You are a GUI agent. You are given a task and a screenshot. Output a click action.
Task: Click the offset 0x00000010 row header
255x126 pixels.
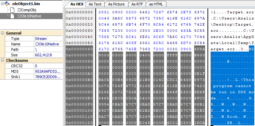tap(79, 18)
